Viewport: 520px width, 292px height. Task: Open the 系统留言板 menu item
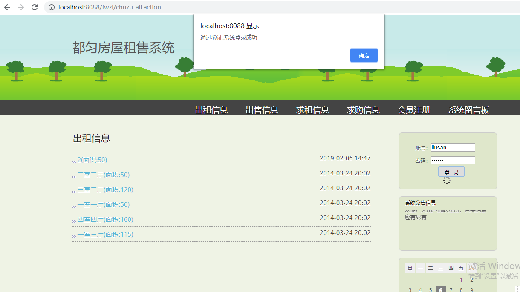(468, 110)
